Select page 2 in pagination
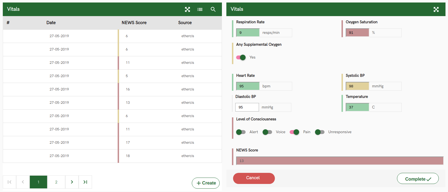Viewport: 448px width, 192px height. [56, 182]
